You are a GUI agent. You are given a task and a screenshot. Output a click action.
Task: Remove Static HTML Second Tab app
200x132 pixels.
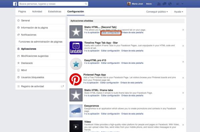tap(183, 30)
